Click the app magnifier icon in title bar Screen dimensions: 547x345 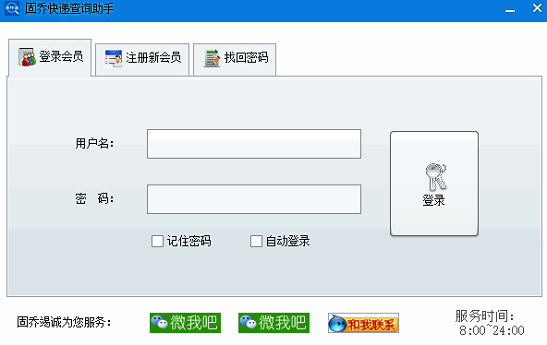pos(12,8)
